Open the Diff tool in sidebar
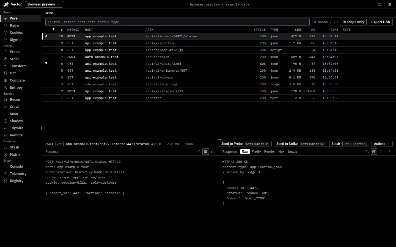Screen dimensions: 396x247 click(20, 73)
